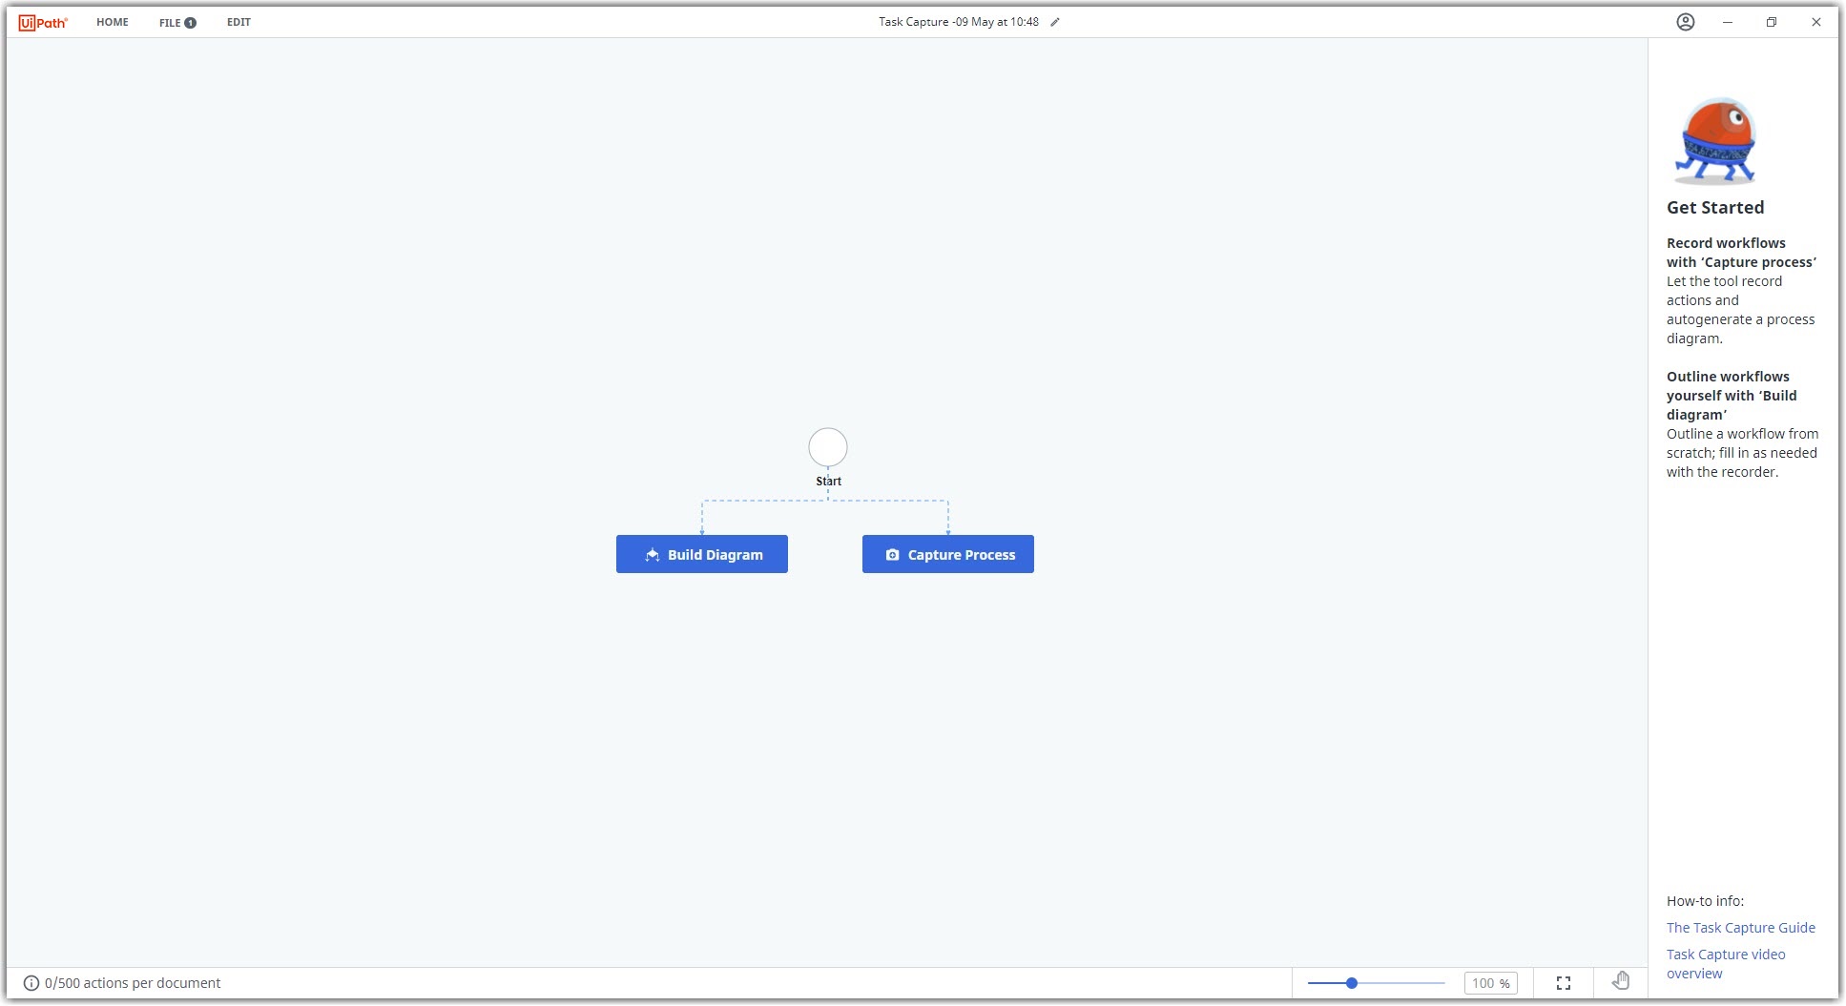Open The Task Capture Guide

pyautogui.click(x=1740, y=927)
